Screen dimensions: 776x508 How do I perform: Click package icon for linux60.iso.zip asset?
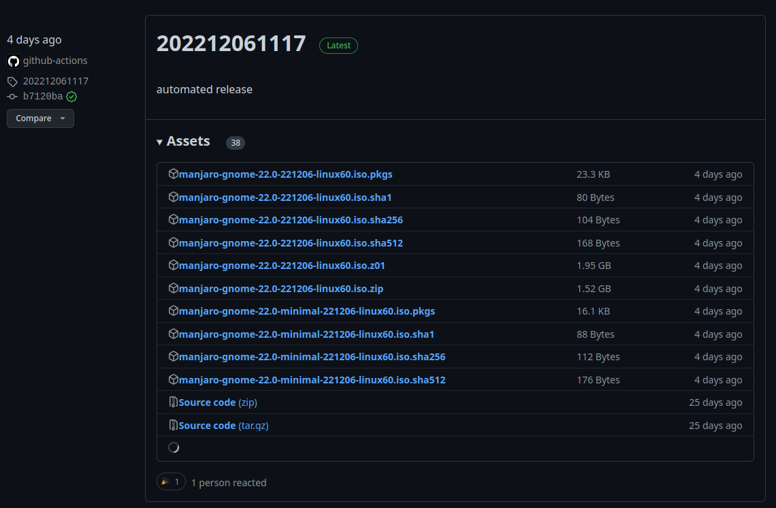point(174,288)
